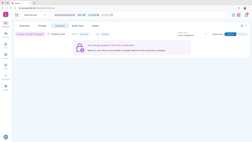
Task: Open the browser profile avatar
Action: tap(245, 8)
